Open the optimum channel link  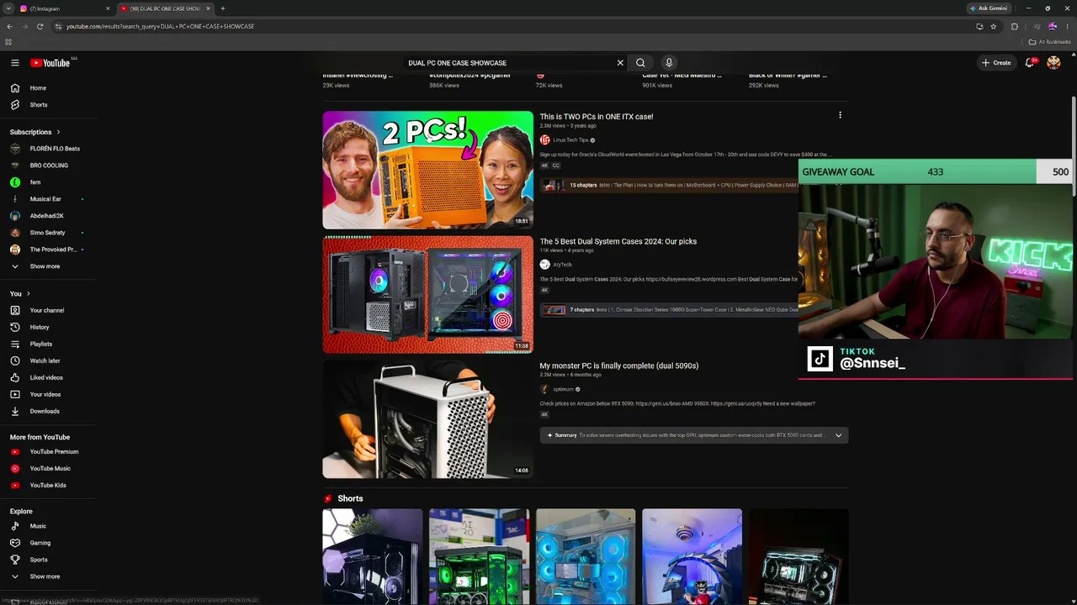[x=563, y=389]
